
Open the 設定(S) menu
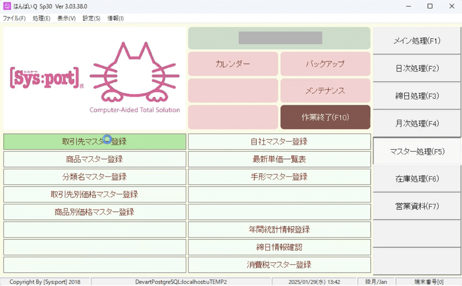pos(91,18)
